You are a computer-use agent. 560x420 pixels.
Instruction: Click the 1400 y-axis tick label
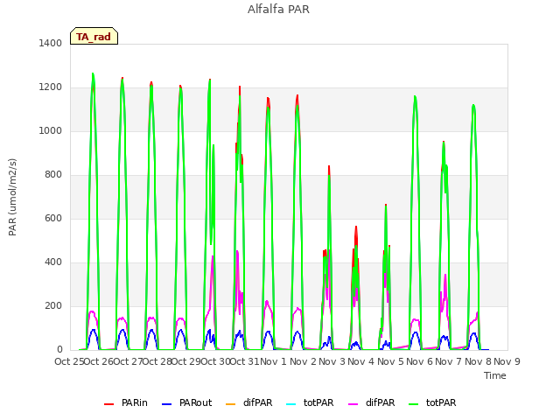(x=50, y=43)
